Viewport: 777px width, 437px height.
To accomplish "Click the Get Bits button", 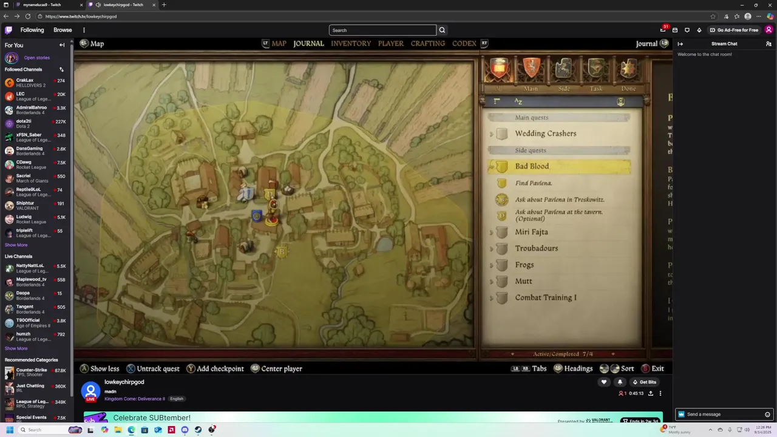I will point(644,382).
